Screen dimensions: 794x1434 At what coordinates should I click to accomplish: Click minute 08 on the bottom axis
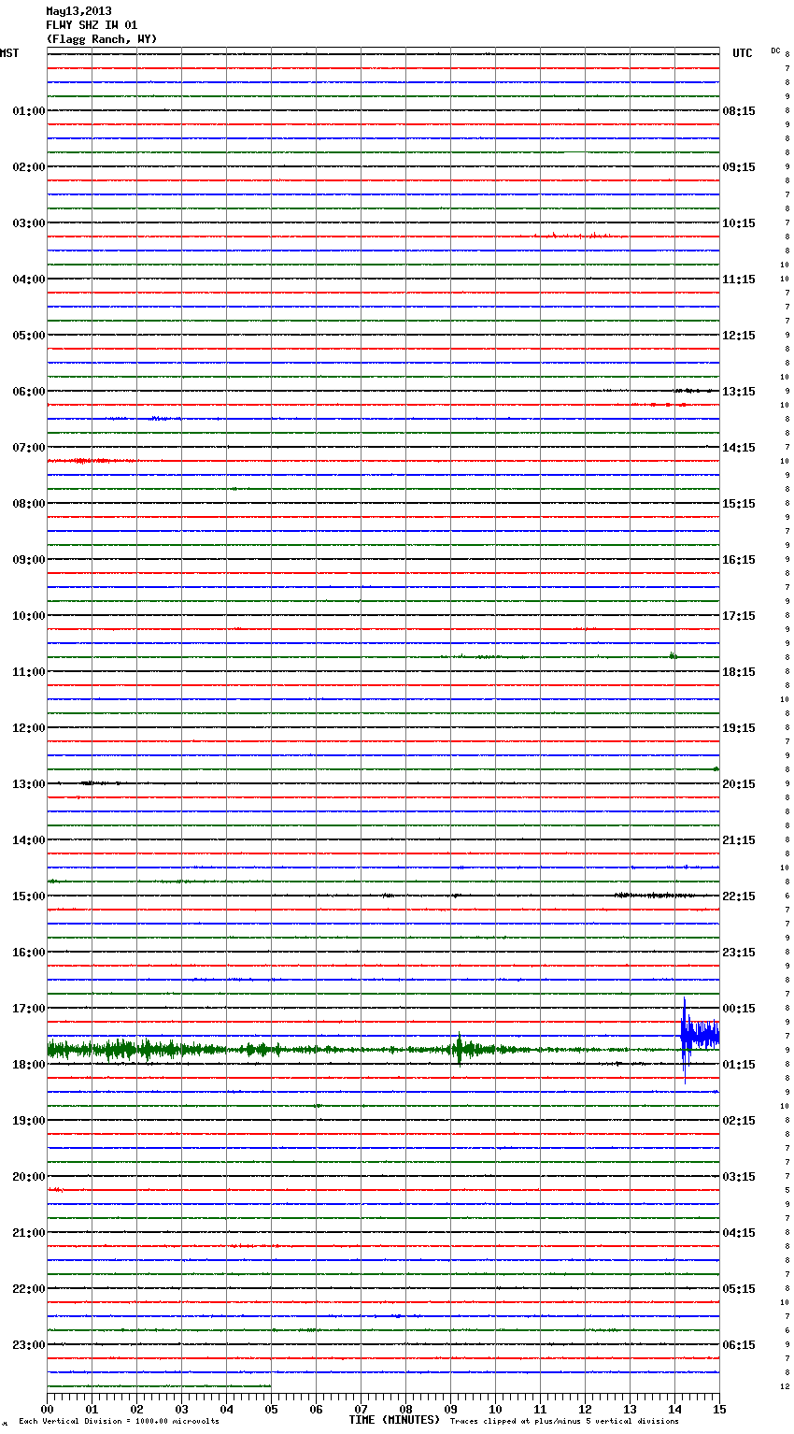click(405, 1410)
